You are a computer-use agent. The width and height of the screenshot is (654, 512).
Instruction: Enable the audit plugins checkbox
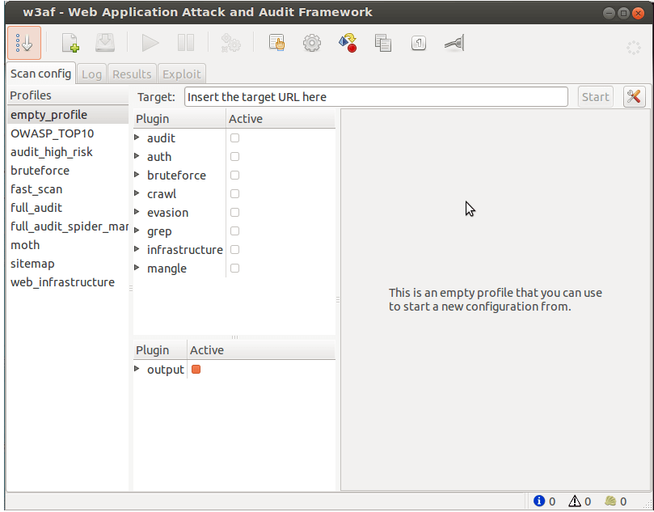click(x=234, y=138)
